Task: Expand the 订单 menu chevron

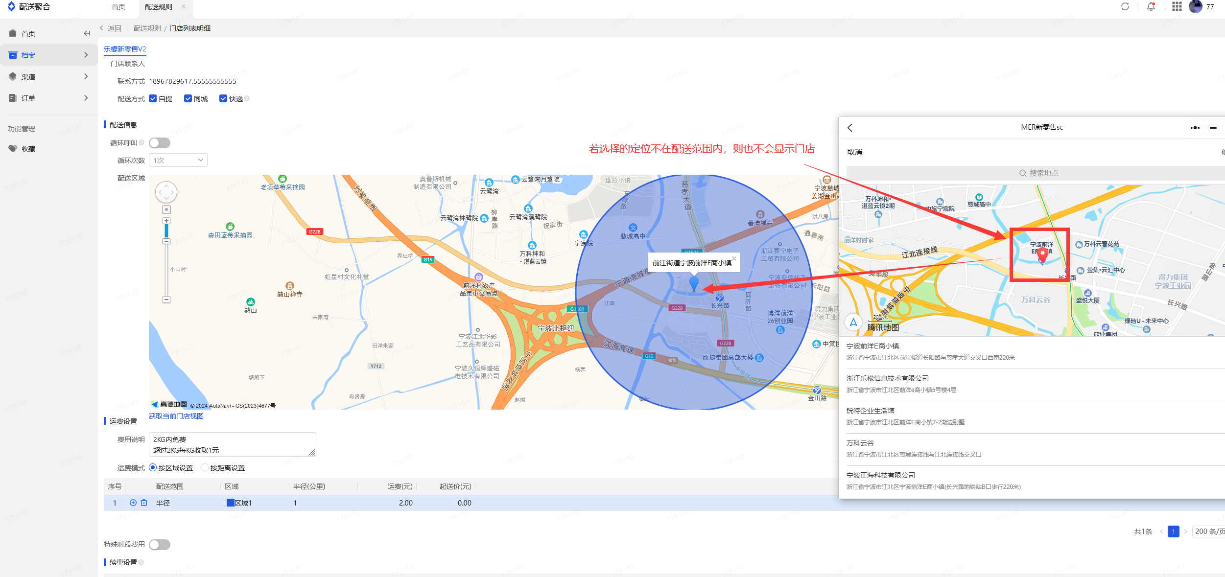Action: click(86, 98)
